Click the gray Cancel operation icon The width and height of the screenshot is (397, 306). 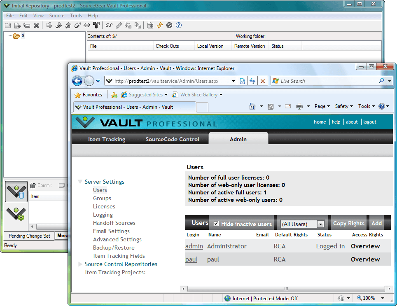(x=169, y=25)
